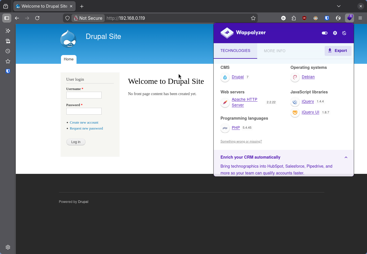The height and width of the screenshot is (254, 367).
Task: Click the jQuery library icon
Action: [295, 102]
